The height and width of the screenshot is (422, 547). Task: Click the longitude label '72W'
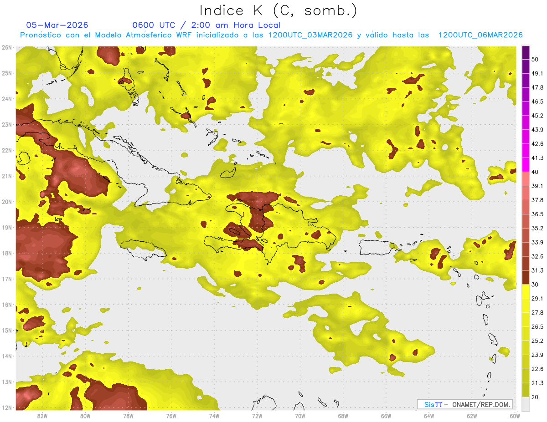click(x=257, y=416)
